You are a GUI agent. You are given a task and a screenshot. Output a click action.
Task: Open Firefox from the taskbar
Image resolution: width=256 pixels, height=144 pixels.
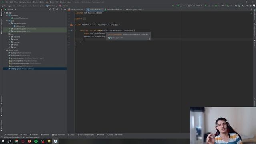pyautogui.click(x=29, y=141)
